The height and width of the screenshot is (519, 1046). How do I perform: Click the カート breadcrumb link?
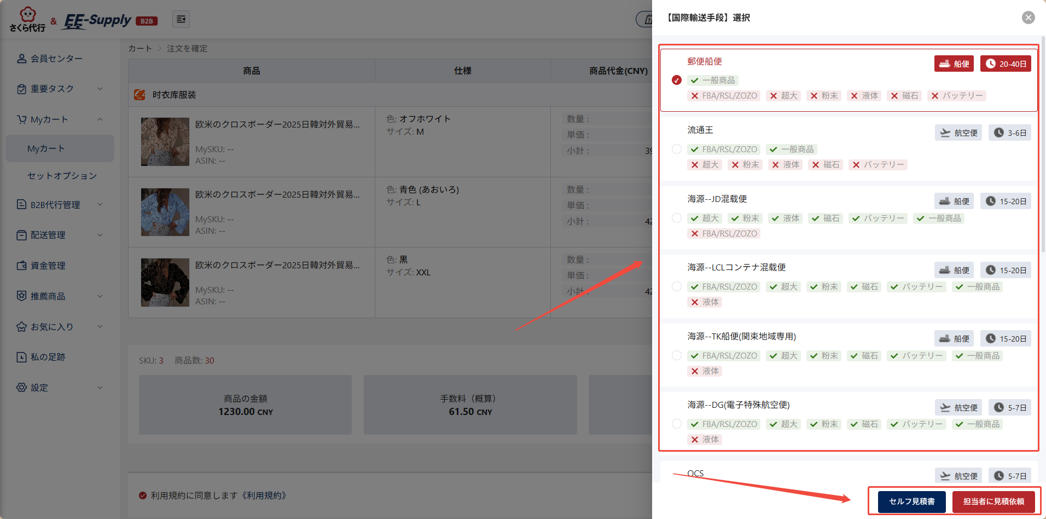click(x=140, y=48)
